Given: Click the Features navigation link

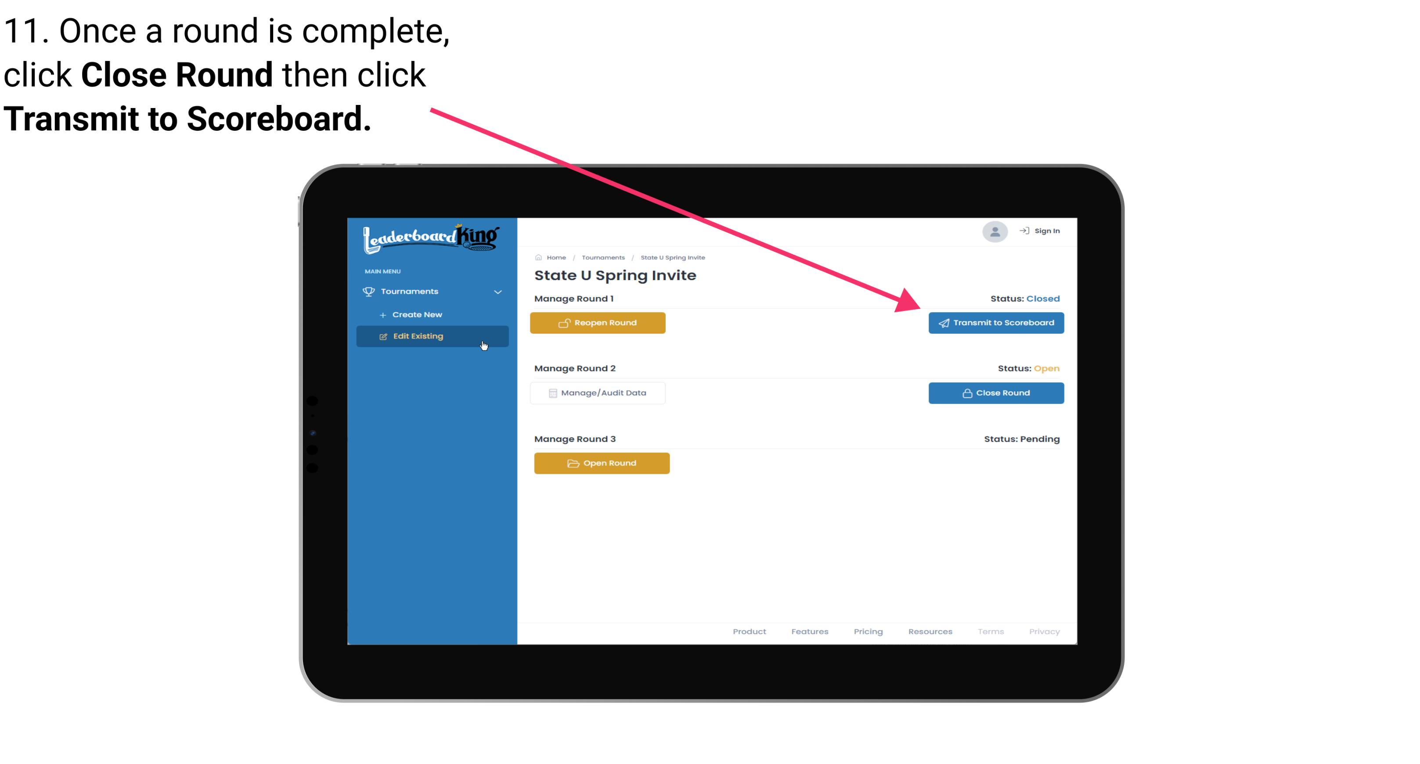Looking at the screenshot, I should (x=808, y=631).
